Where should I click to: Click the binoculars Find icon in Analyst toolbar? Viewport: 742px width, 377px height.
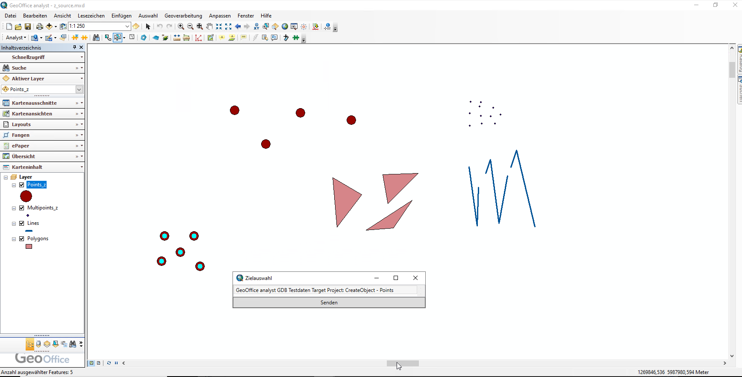pyautogui.click(x=96, y=38)
